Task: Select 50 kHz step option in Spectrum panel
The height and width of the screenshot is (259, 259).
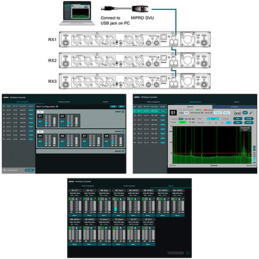Action: (216, 123)
